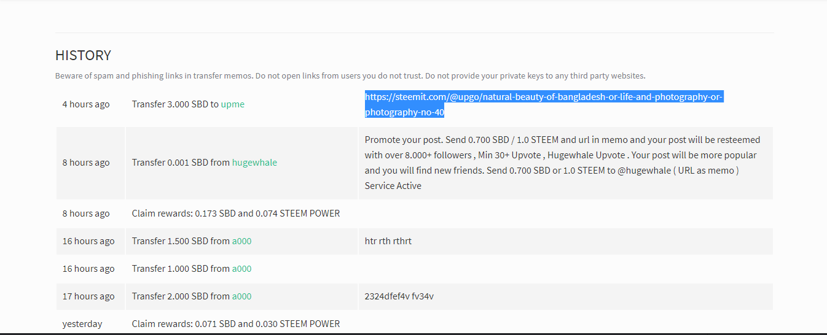Click the spam and phishing warning text
Viewport: 827px width, 335px height.
point(350,76)
